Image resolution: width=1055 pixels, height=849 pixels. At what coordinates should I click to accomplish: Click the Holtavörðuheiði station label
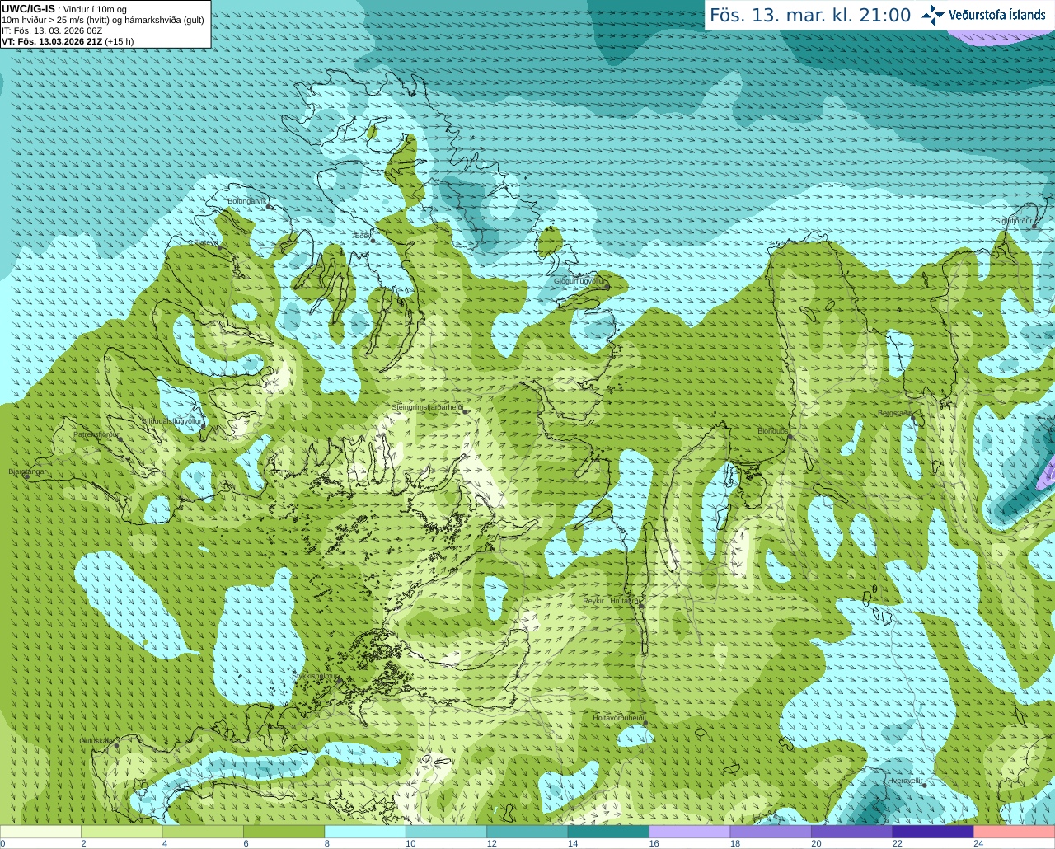pyautogui.click(x=618, y=718)
